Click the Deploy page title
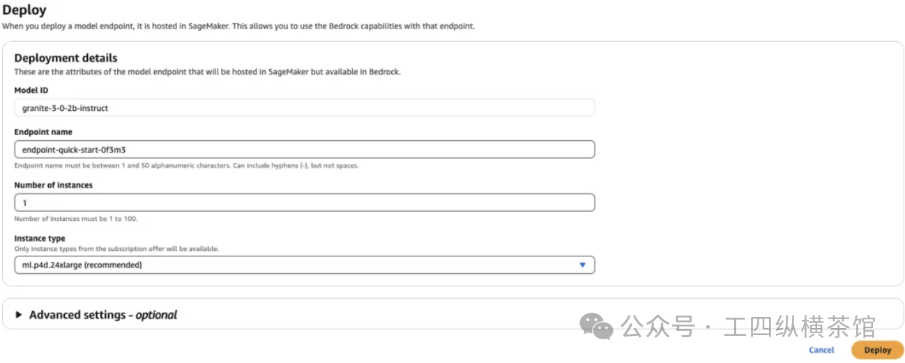Viewport: 905px width, 363px height. [24, 11]
